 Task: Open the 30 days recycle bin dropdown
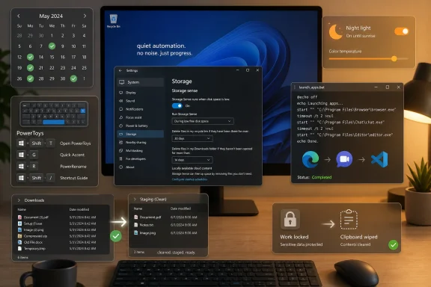pyautogui.click(x=192, y=138)
